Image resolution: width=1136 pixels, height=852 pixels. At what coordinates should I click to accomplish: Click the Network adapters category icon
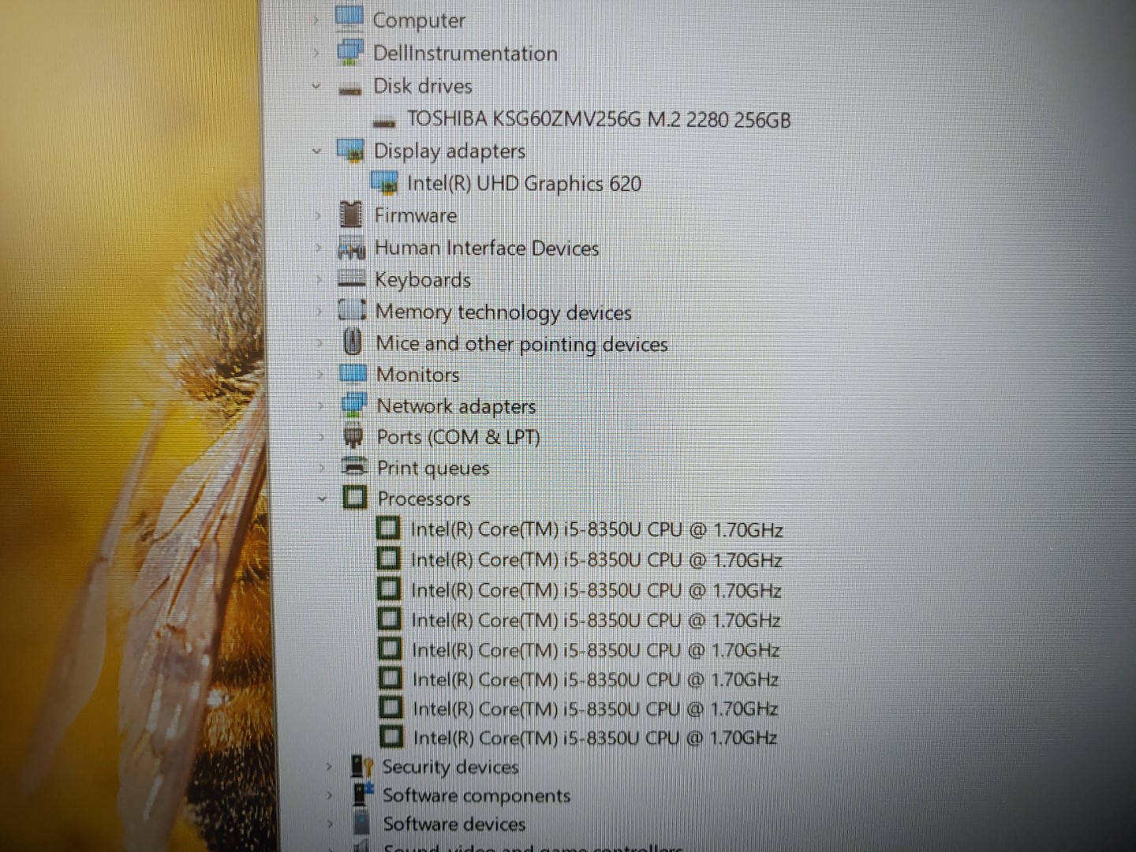click(353, 405)
